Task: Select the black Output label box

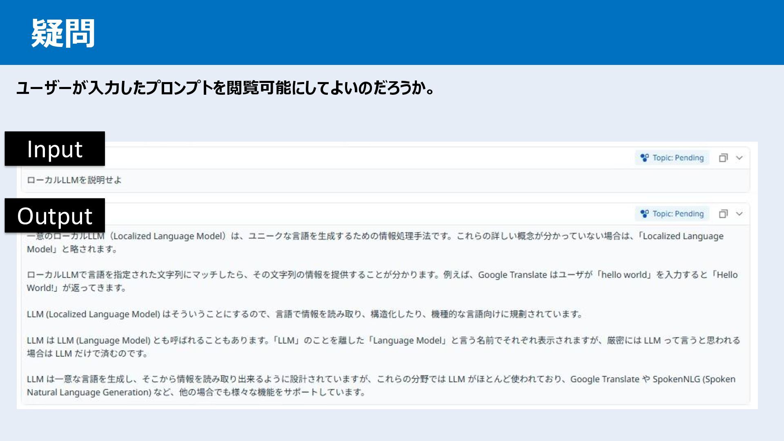Action: tap(55, 216)
